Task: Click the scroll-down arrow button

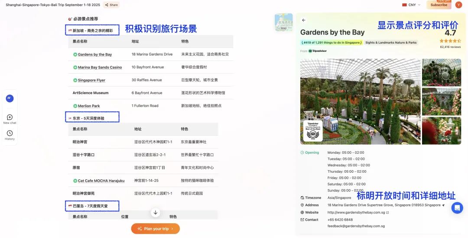Action: [x=156, y=213]
